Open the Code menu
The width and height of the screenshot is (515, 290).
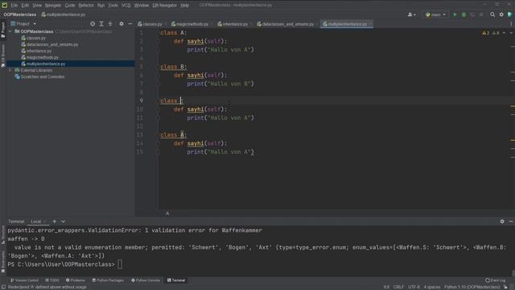coord(70,6)
